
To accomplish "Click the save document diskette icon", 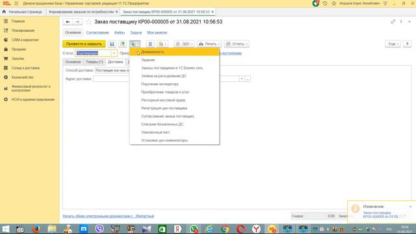I will 112,44.
